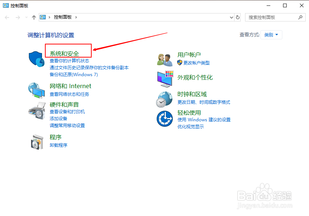
Task: Open 备份和还原(Windows 7) link
Action: (x=74, y=75)
